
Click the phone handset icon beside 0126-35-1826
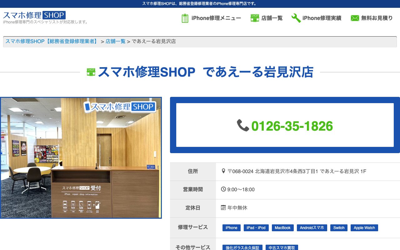243,125
